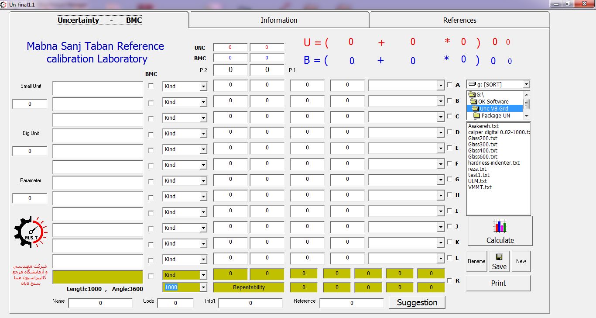This screenshot has height=318, width=596.
Task: Toggle the R checkbox
Action: pyautogui.click(x=449, y=280)
